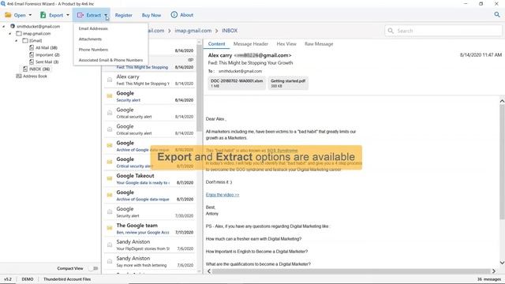Click the content pane scroll down arrow
This screenshot has width=505, height=284.
coord(502,263)
